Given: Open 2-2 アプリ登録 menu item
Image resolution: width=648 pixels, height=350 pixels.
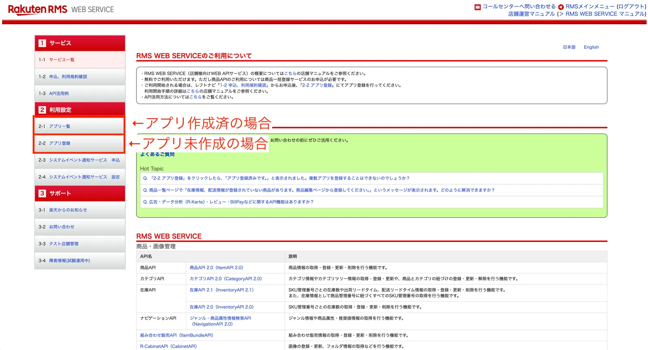Looking at the screenshot, I should tap(79, 143).
